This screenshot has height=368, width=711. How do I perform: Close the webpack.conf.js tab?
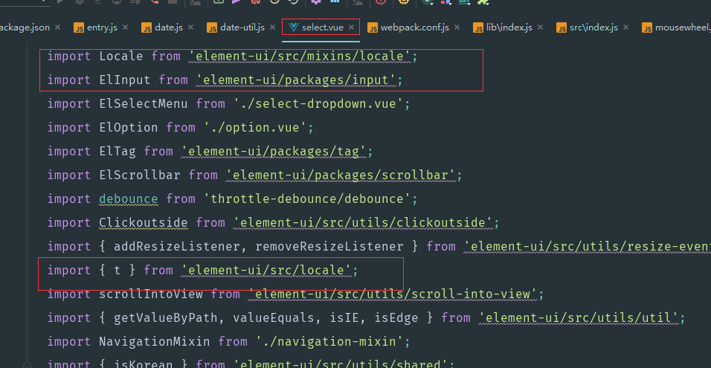pyautogui.click(x=457, y=28)
